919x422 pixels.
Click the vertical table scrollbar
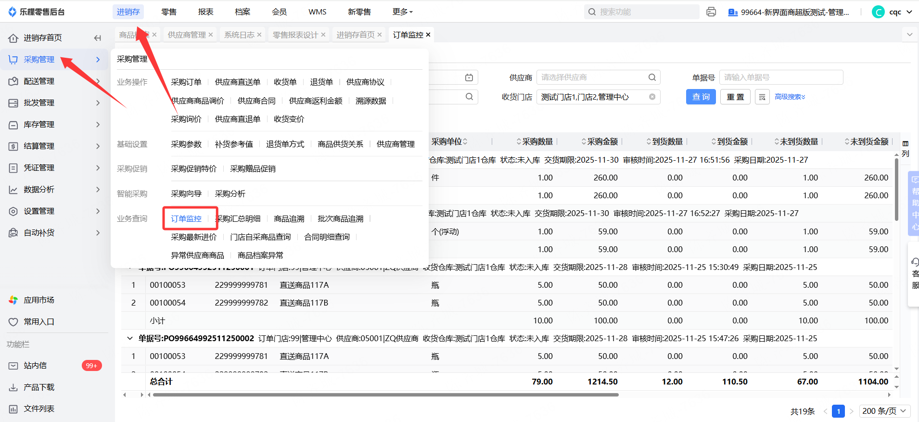[x=896, y=190]
